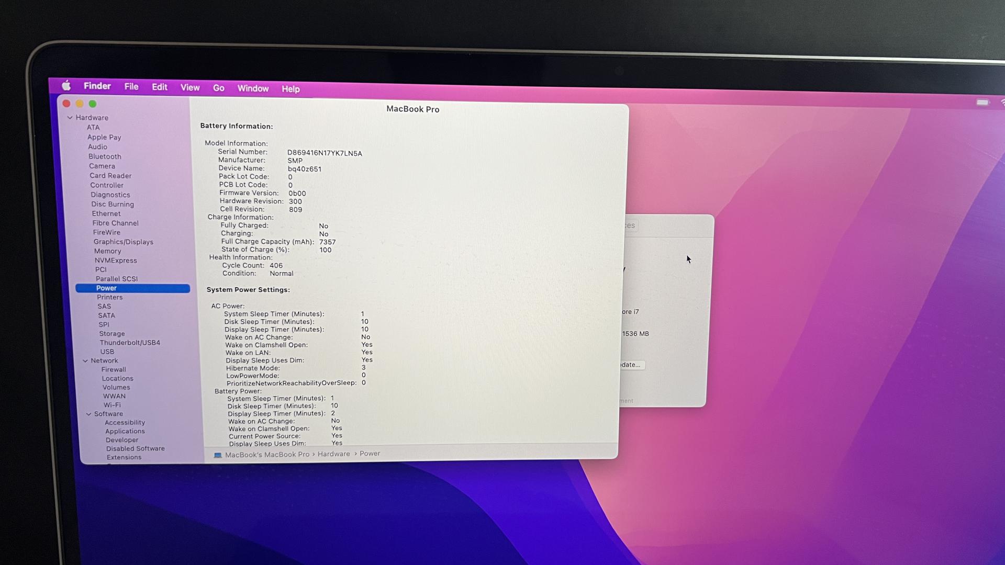
Task: Open the Window menu
Action: [253, 88]
